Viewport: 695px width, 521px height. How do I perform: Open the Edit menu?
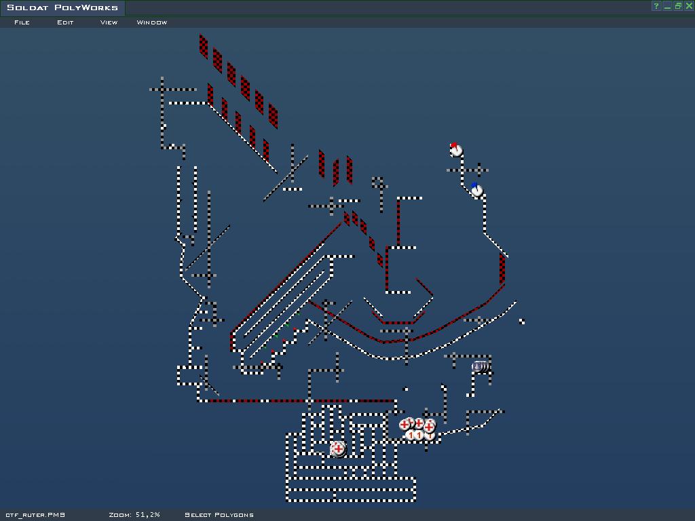tap(65, 22)
